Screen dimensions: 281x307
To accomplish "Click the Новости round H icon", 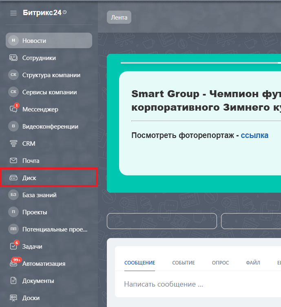I will tap(13, 40).
